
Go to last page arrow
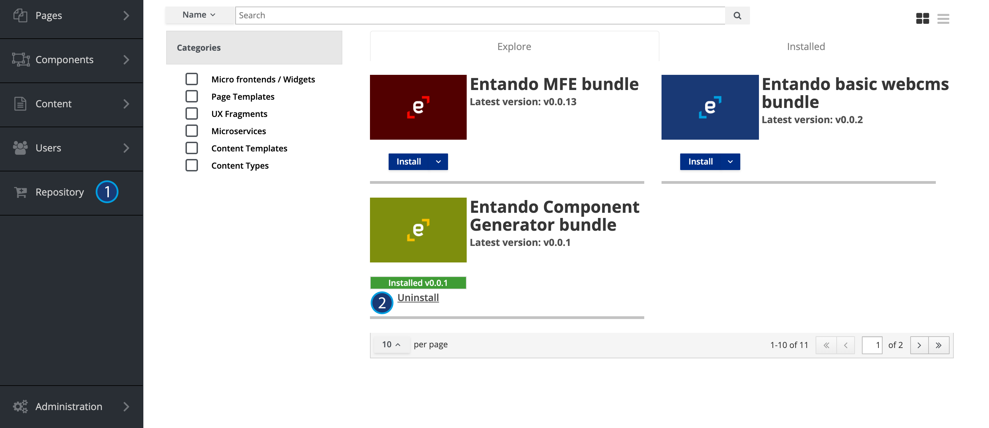tap(939, 345)
